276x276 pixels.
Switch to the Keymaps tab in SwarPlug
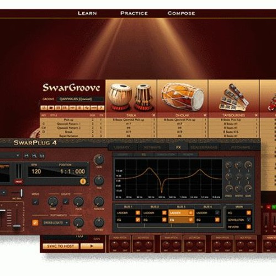tap(152, 147)
